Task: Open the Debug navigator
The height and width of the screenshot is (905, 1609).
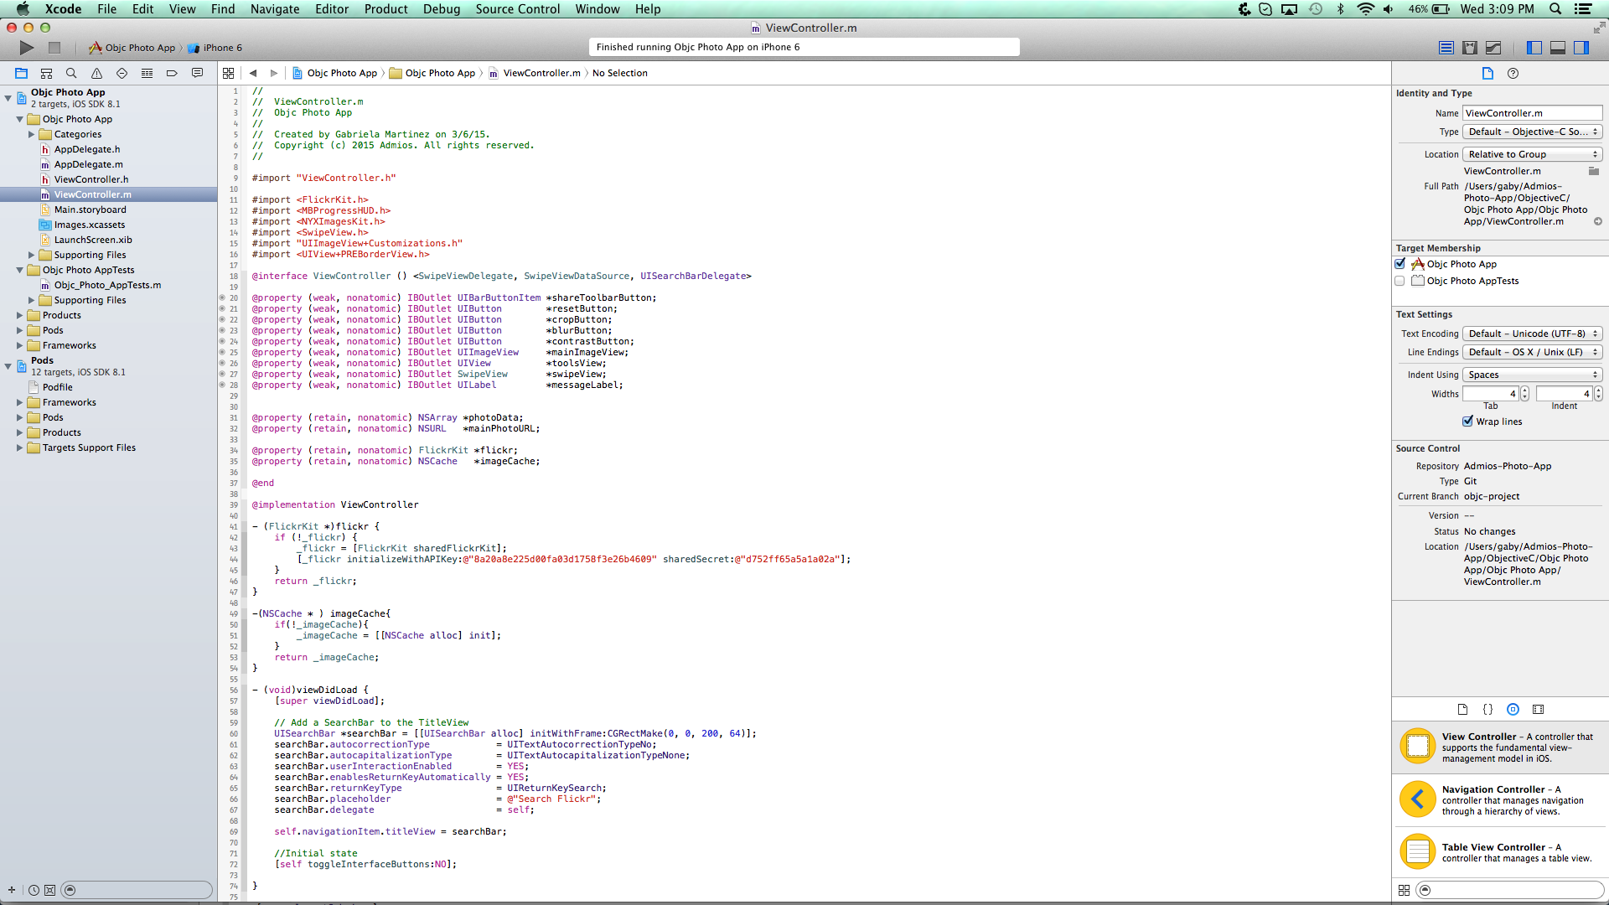Action: point(147,73)
